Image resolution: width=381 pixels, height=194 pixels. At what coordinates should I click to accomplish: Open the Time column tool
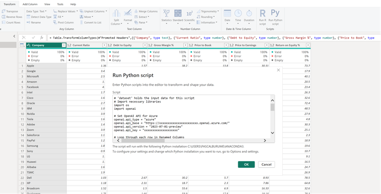(x=238, y=17)
